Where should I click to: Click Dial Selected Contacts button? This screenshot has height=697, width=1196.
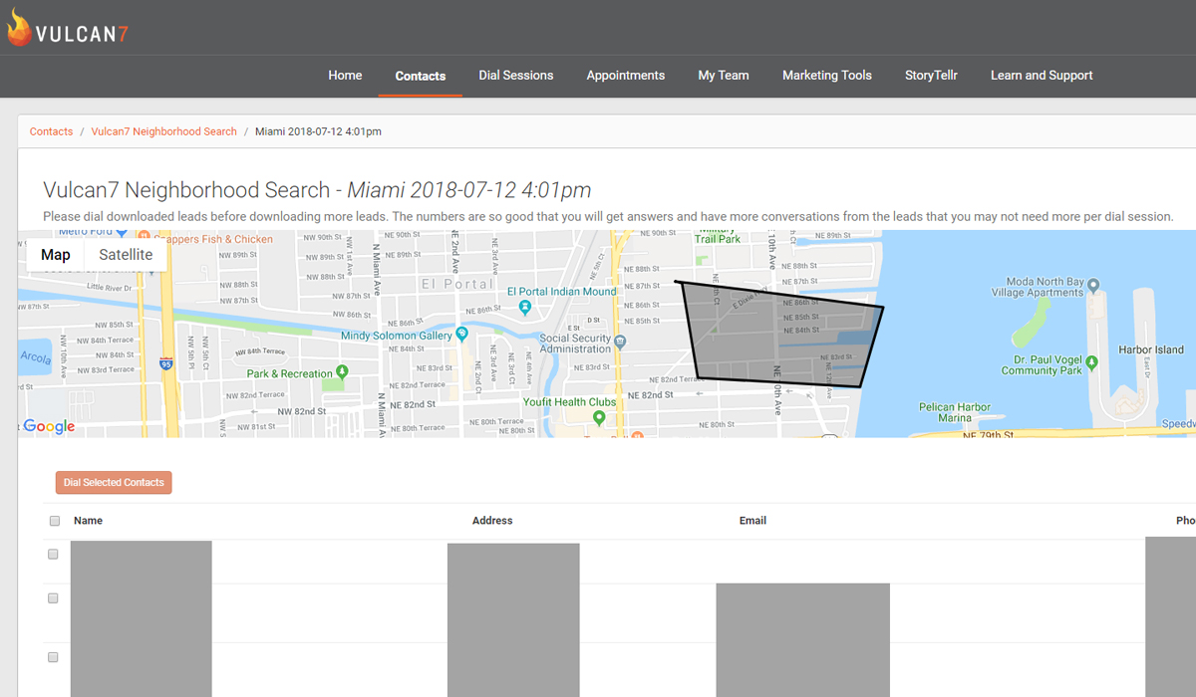point(114,483)
